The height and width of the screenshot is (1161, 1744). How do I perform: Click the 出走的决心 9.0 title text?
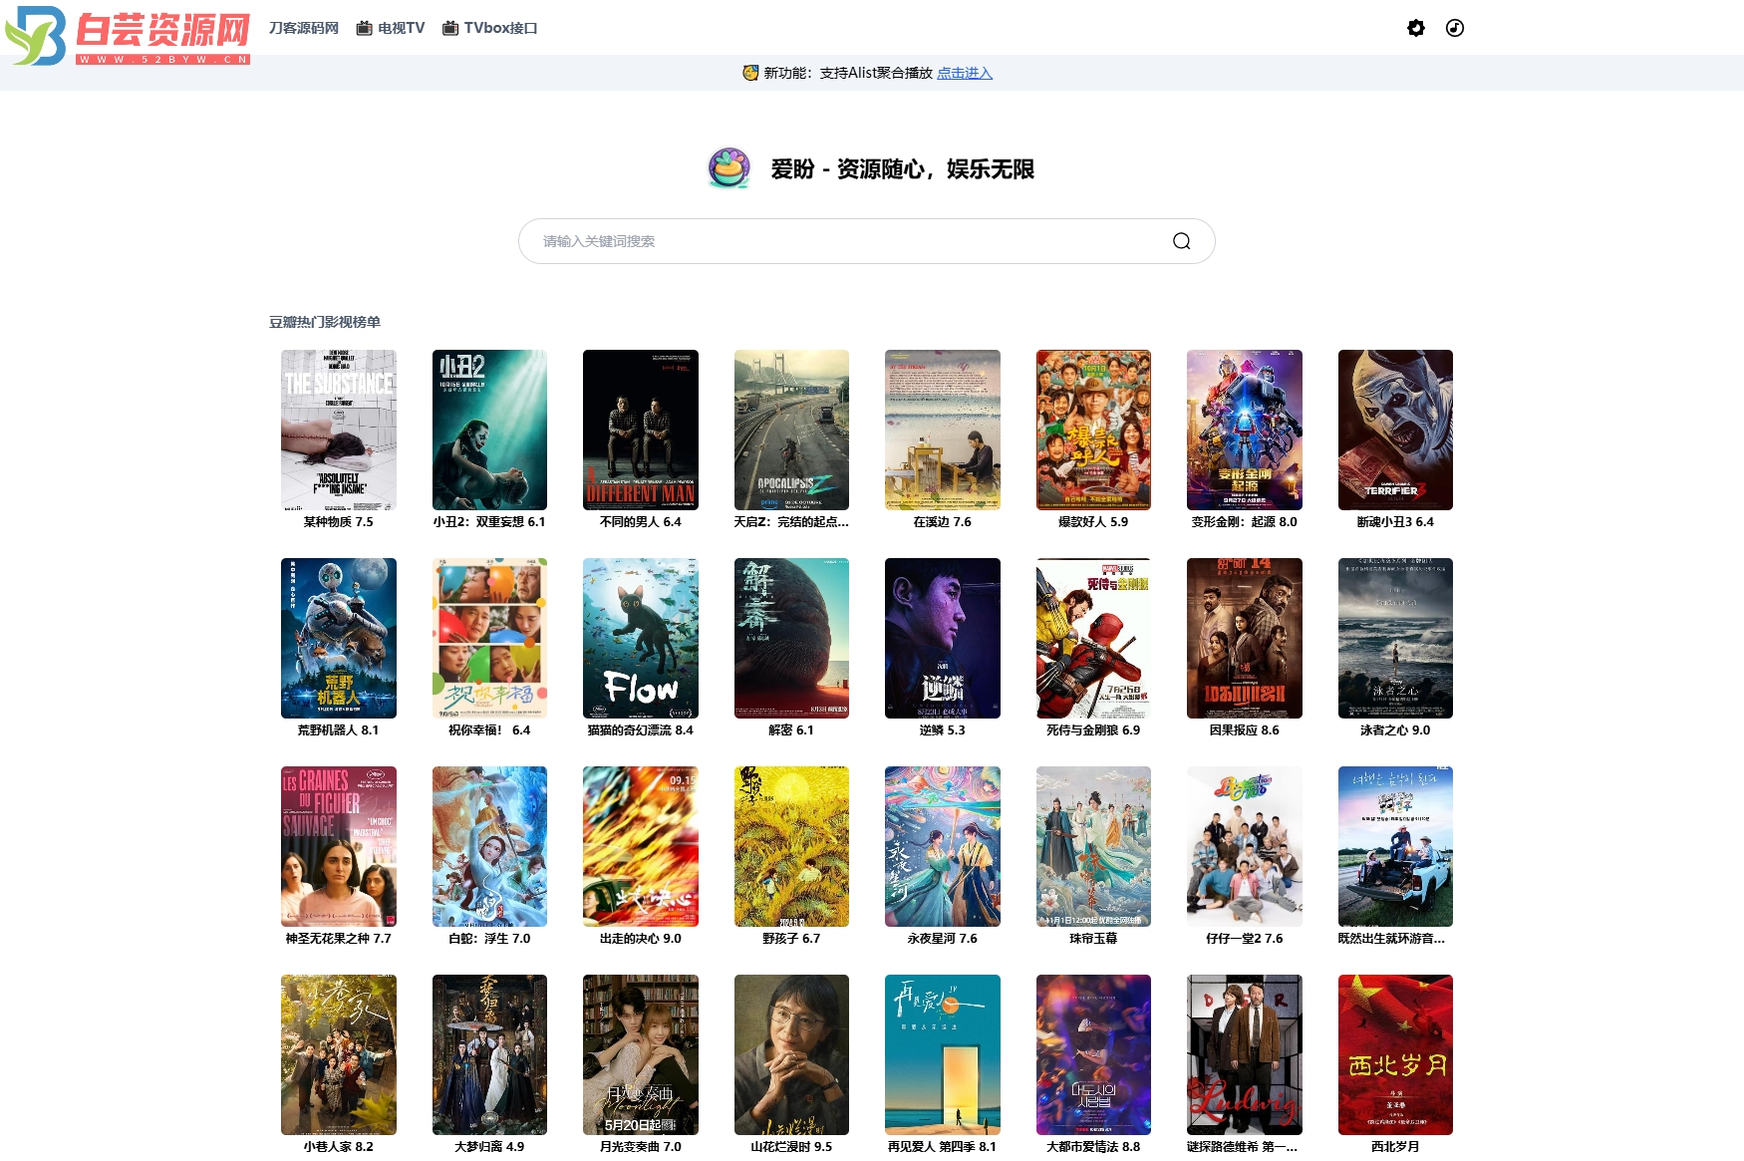641,939
